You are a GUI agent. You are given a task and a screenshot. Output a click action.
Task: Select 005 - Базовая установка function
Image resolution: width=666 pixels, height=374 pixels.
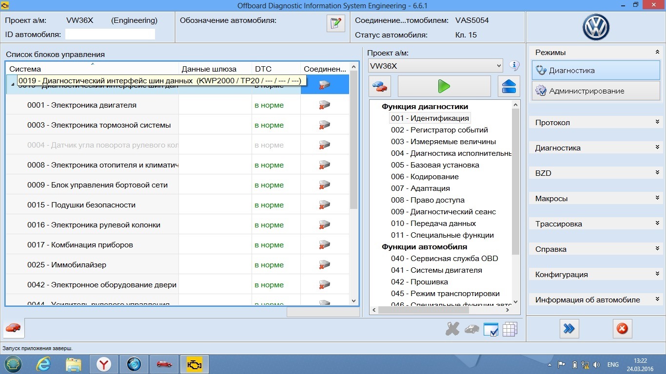coord(435,165)
